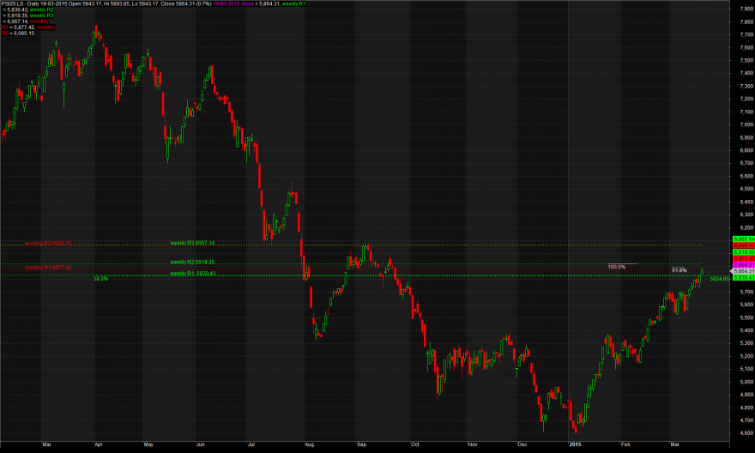Viewport: 755px width, 453px height.
Task: Click the 100.0% Fibonacci label
Action: point(617,267)
